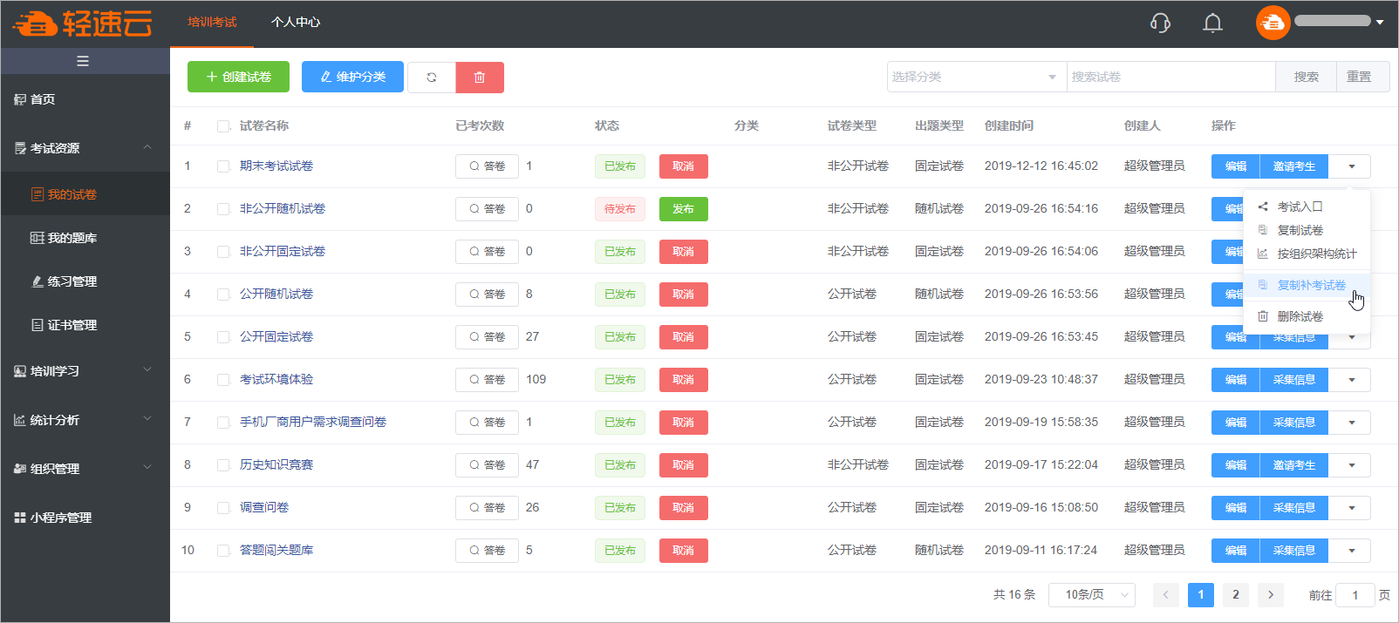Tick checkbox for 非公开固定试卷
The width and height of the screenshot is (1399, 623).
point(223,252)
